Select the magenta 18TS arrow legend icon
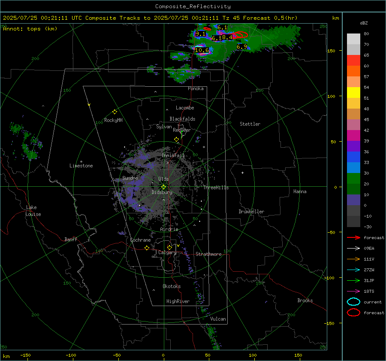The height and width of the screenshot is (361, 386). click(353, 291)
